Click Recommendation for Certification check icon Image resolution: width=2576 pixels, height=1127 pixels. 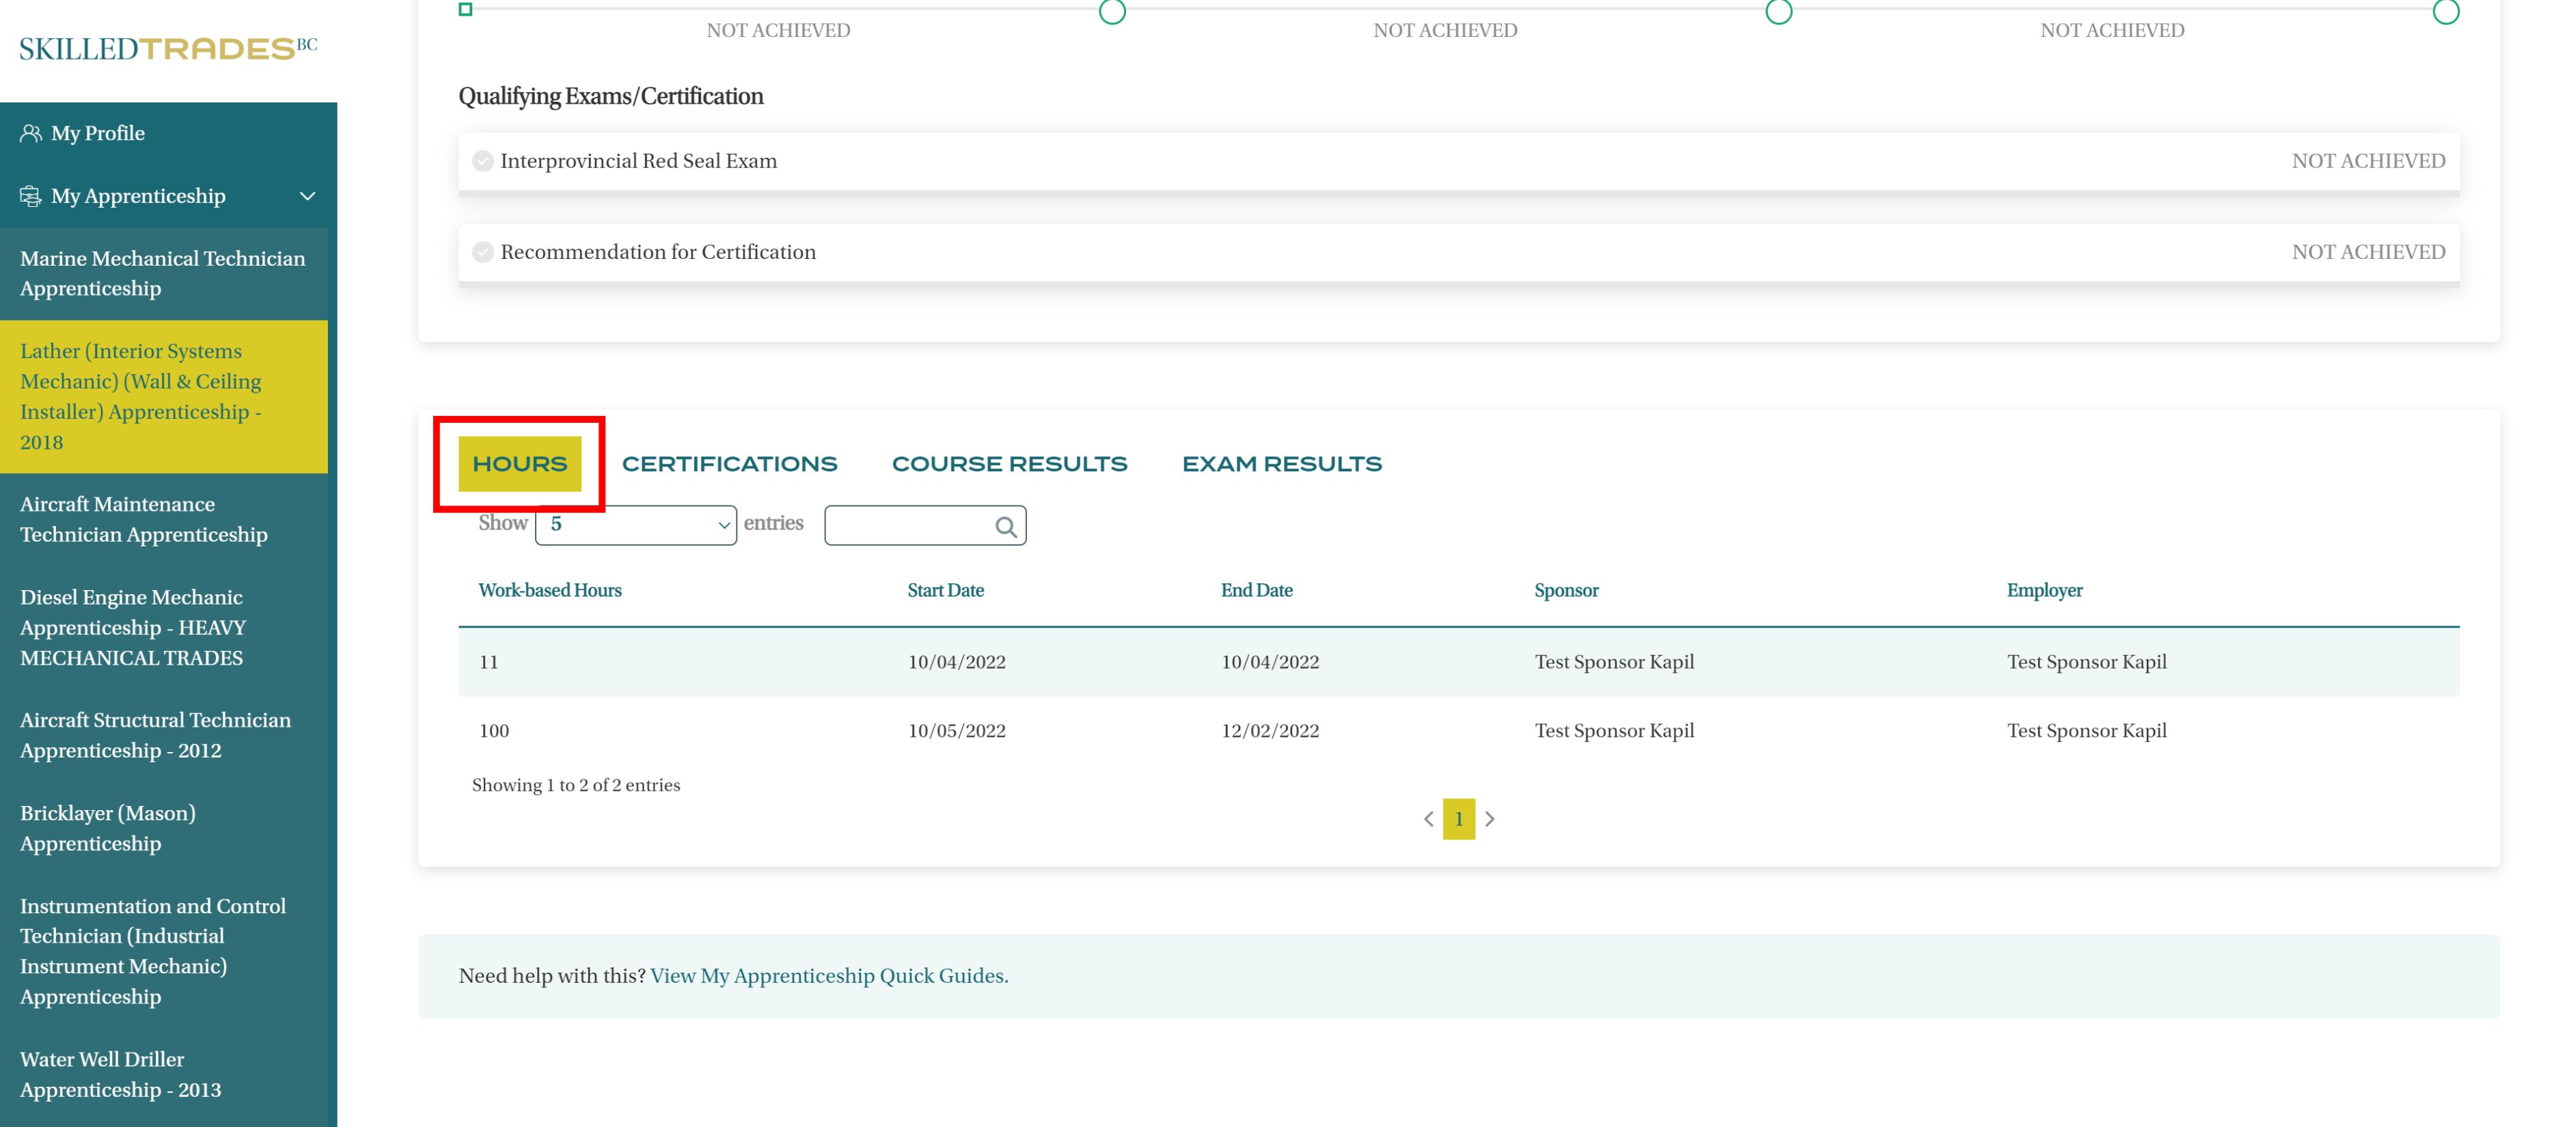point(483,252)
